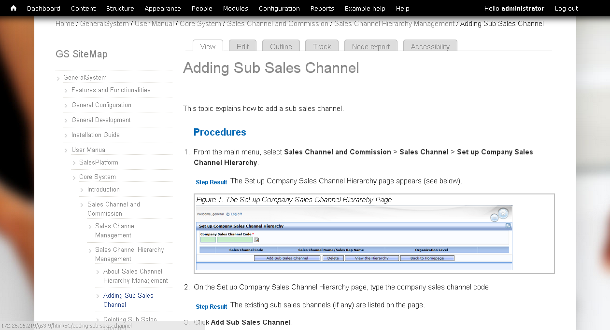Click Log out
Screen dimensions: 610x330
pos(567,8)
